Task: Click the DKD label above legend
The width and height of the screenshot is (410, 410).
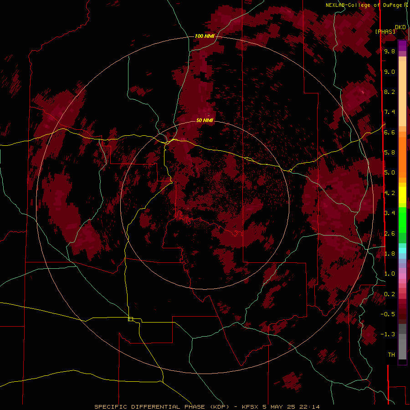Action: click(x=400, y=27)
